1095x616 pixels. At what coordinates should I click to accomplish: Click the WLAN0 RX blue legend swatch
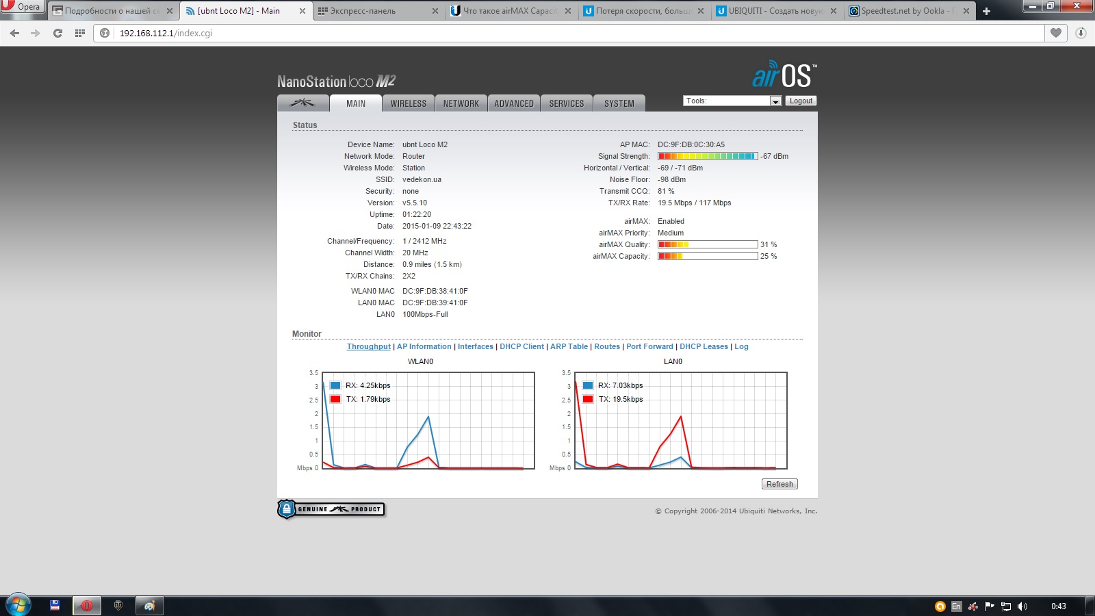(335, 385)
